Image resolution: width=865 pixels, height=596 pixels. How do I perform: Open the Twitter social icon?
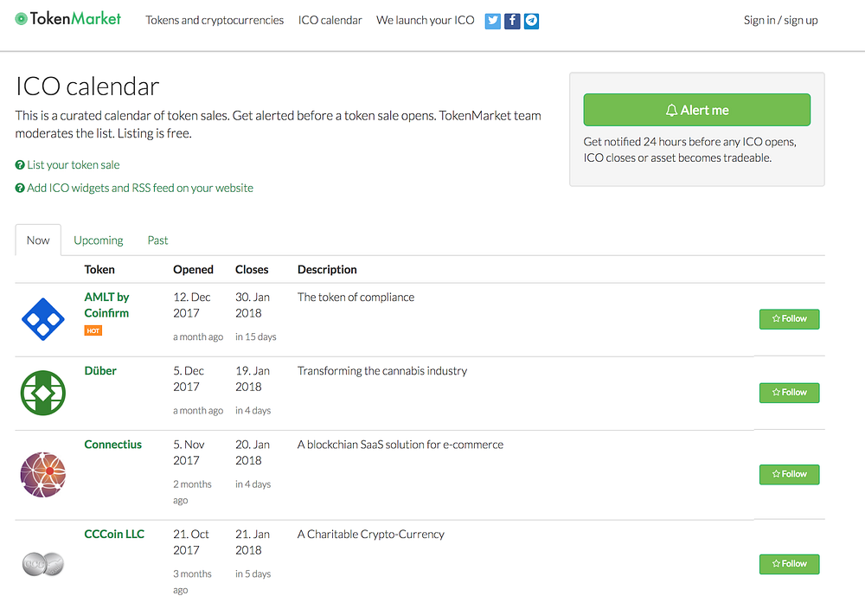[493, 21]
